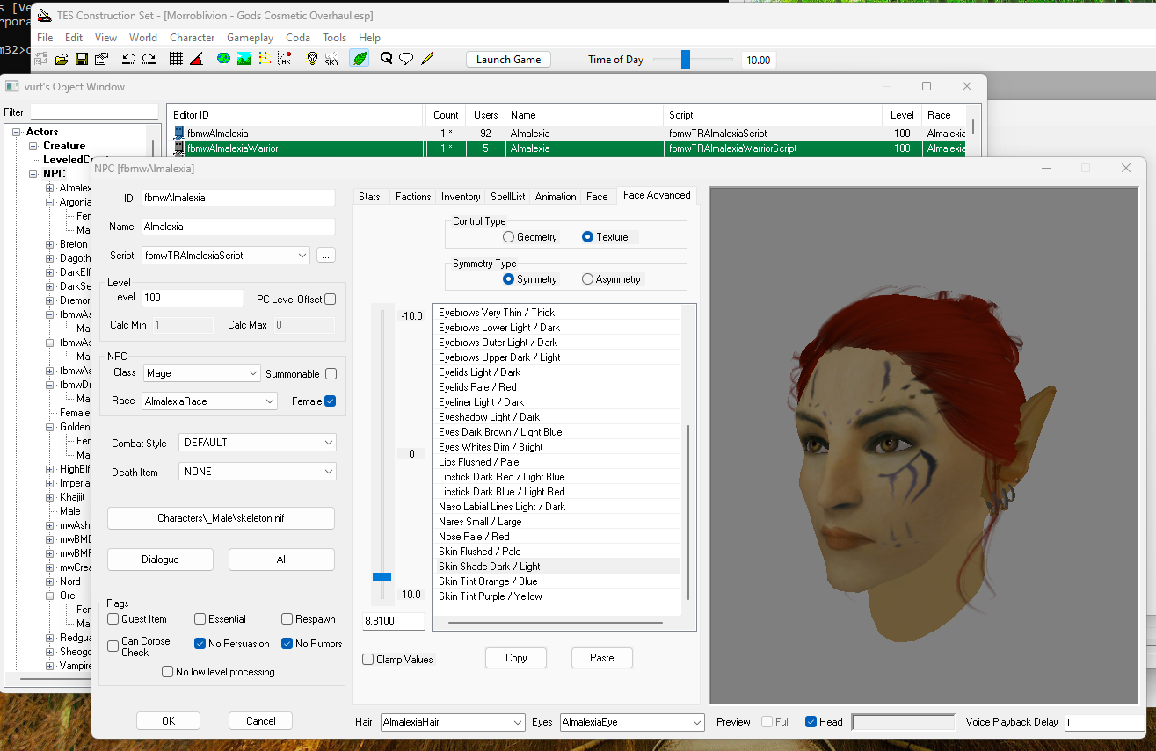Enable PC Level Offset checkbox
This screenshot has height=751, width=1156.
pyautogui.click(x=331, y=300)
